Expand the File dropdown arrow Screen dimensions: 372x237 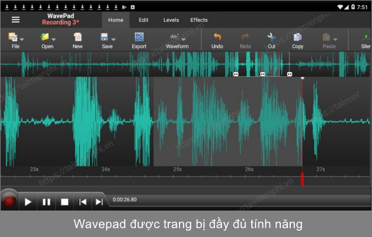click(x=22, y=39)
